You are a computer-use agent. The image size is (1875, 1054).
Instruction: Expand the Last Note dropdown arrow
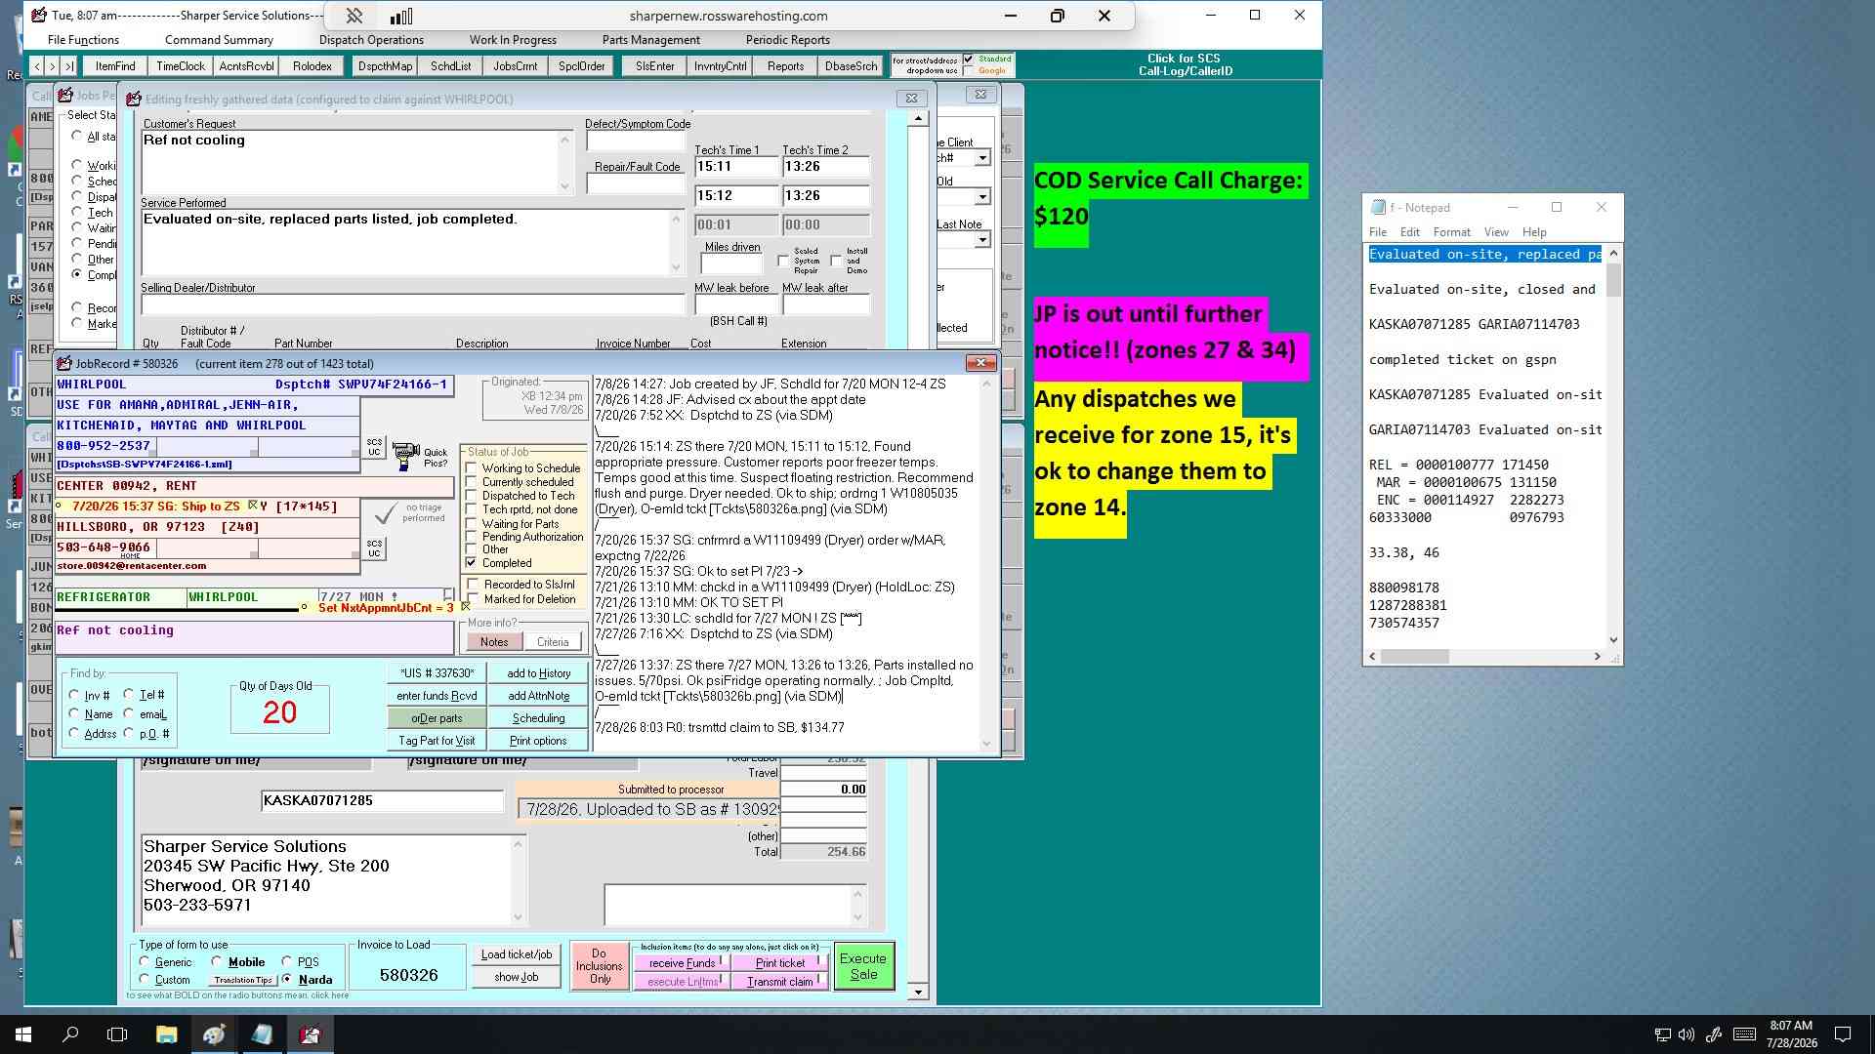(982, 240)
